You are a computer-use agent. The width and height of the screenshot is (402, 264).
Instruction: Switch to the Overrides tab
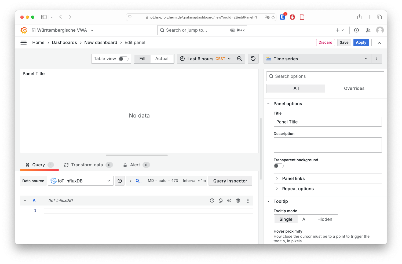(354, 88)
